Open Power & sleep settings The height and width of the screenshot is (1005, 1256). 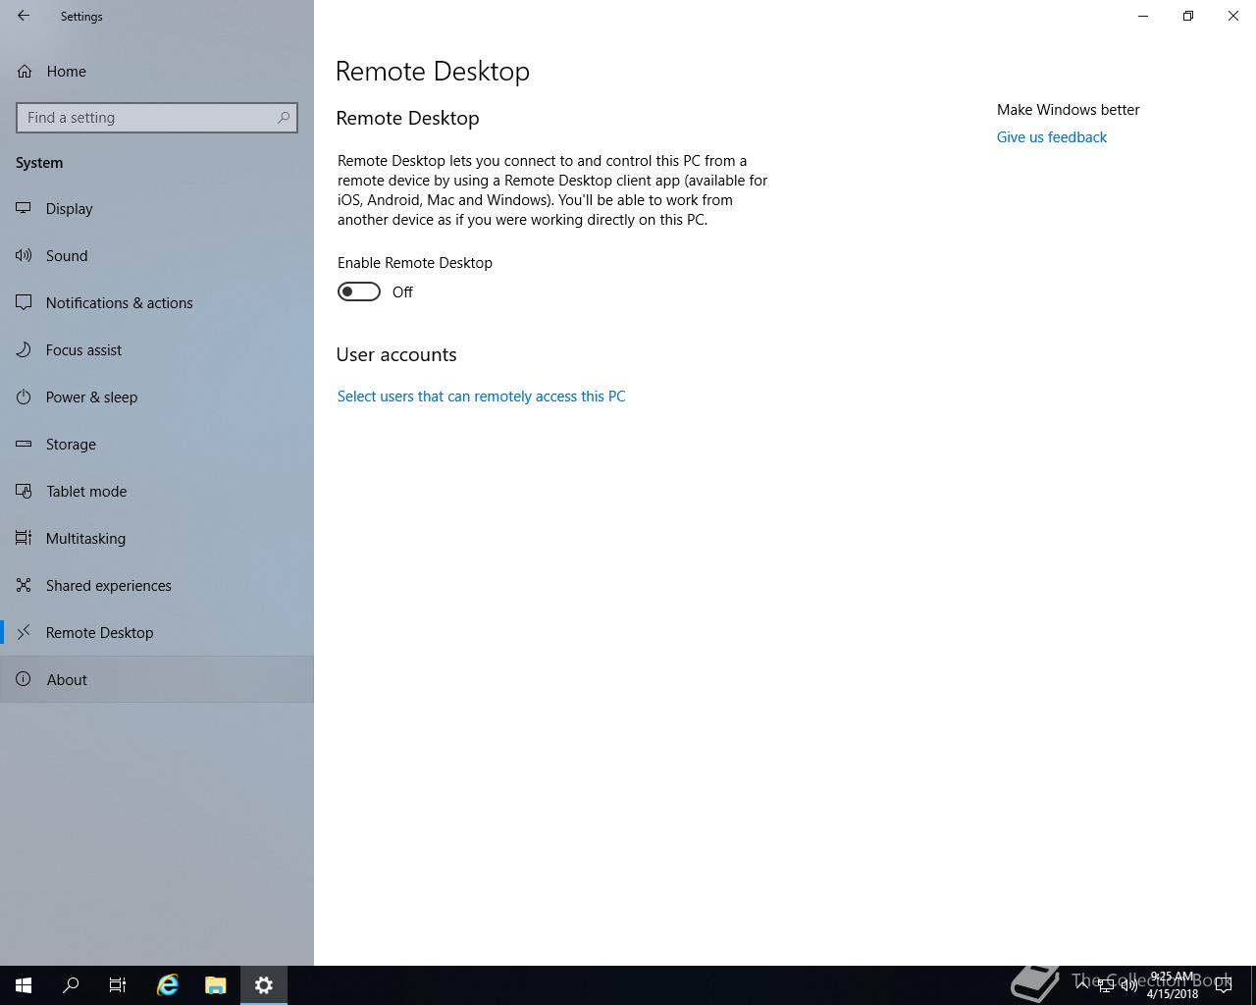click(x=157, y=397)
